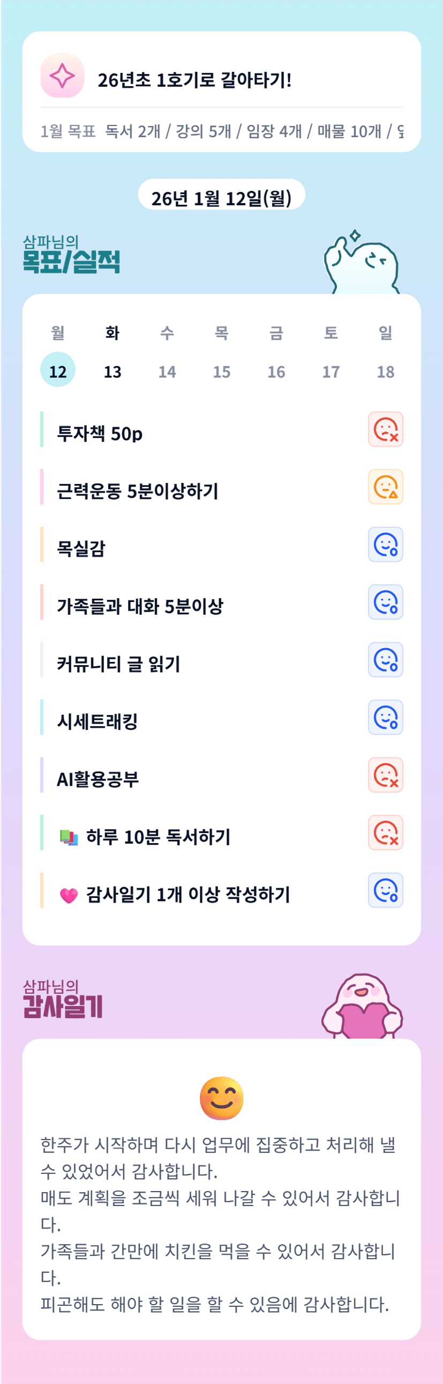Viewport: 443px width, 1384px height.
Task: Click the red failed face for 투자책 50p
Action: [x=385, y=429]
